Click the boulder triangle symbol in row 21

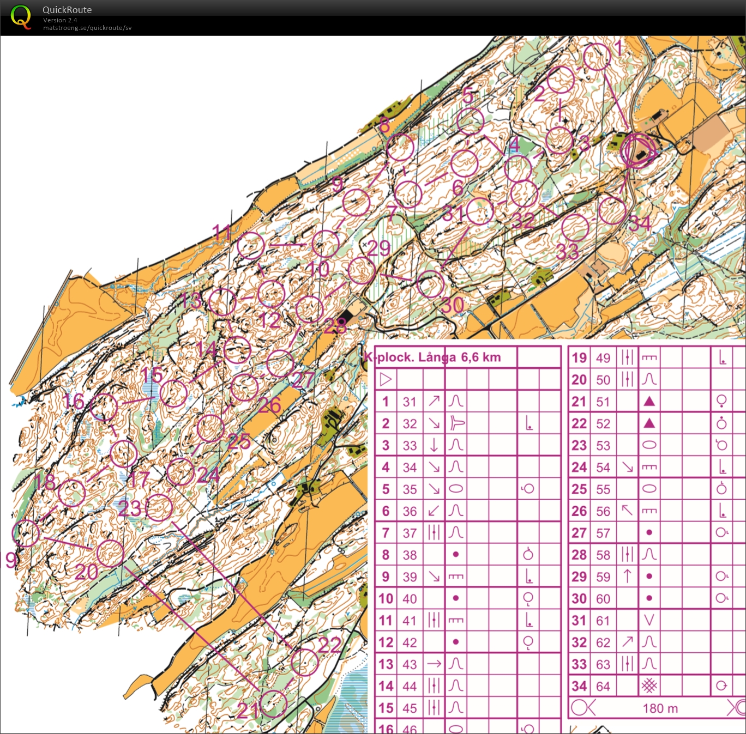(x=649, y=402)
